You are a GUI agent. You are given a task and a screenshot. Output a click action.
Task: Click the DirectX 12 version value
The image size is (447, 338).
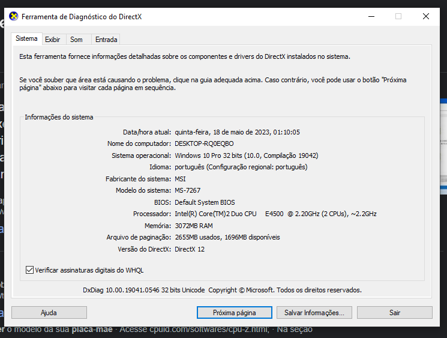pos(190,249)
